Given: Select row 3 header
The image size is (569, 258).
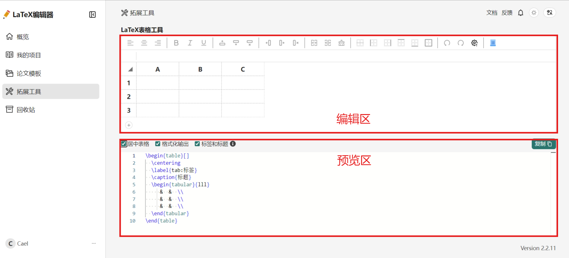Looking at the screenshot, I should click(129, 110).
